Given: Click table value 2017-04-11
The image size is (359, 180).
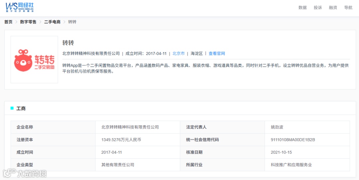Looking at the screenshot, I should point(111,152).
